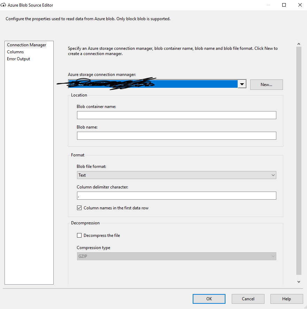Focus the Blob name text box
Screen dimensions: 307x309
click(x=176, y=136)
